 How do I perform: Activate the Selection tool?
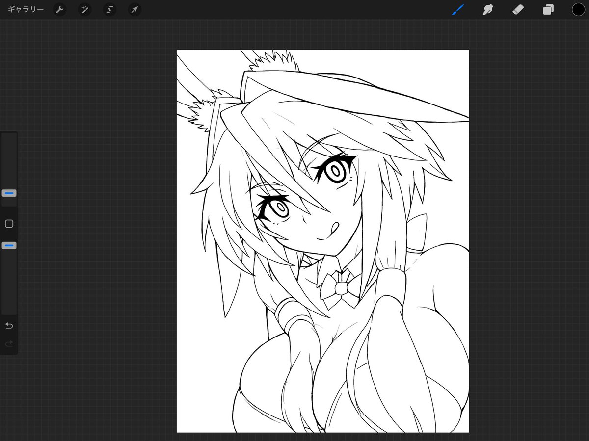tap(109, 10)
